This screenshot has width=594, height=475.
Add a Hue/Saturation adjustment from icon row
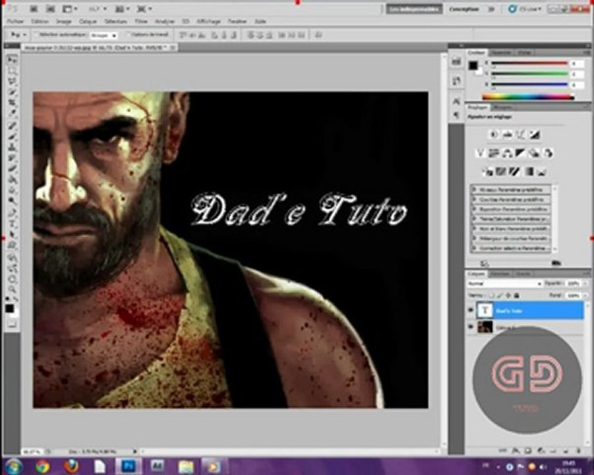coord(494,153)
